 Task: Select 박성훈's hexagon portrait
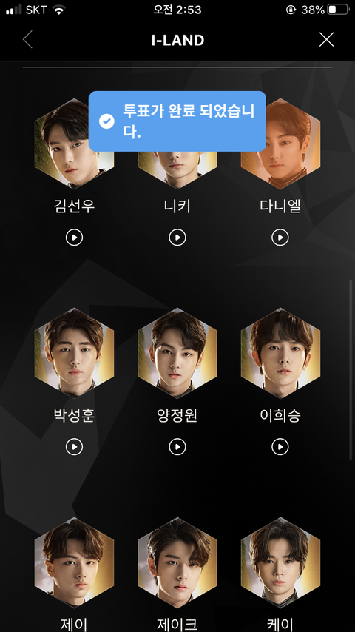(x=74, y=353)
